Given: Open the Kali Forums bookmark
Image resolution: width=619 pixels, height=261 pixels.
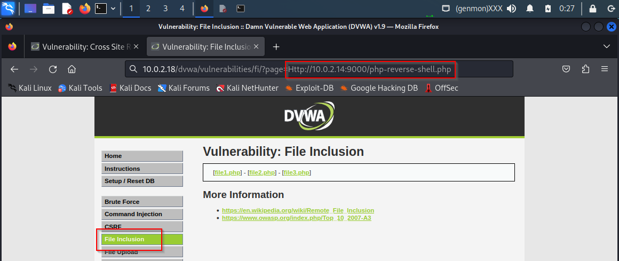Looking at the screenshot, I should pos(184,88).
